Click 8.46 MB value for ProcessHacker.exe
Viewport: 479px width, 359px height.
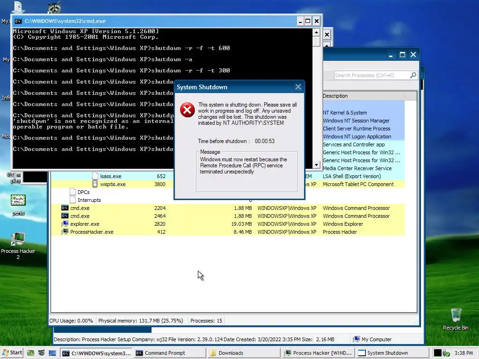pos(243,232)
